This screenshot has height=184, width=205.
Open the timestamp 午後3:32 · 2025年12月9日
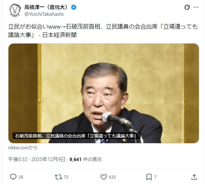point(37,159)
